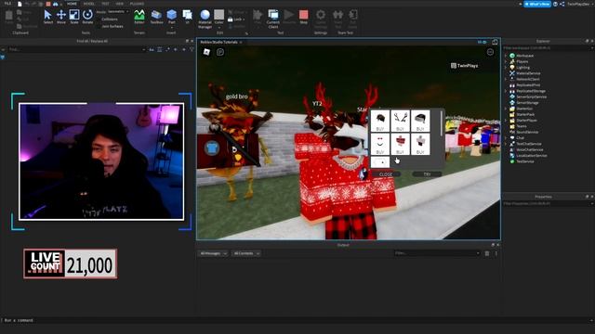Switch to the MODEL ribbon tab
This screenshot has width=595, height=334.
tap(89, 4)
